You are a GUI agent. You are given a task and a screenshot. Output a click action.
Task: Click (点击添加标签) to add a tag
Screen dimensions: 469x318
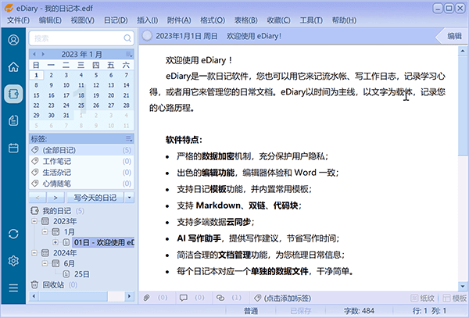[288, 298]
